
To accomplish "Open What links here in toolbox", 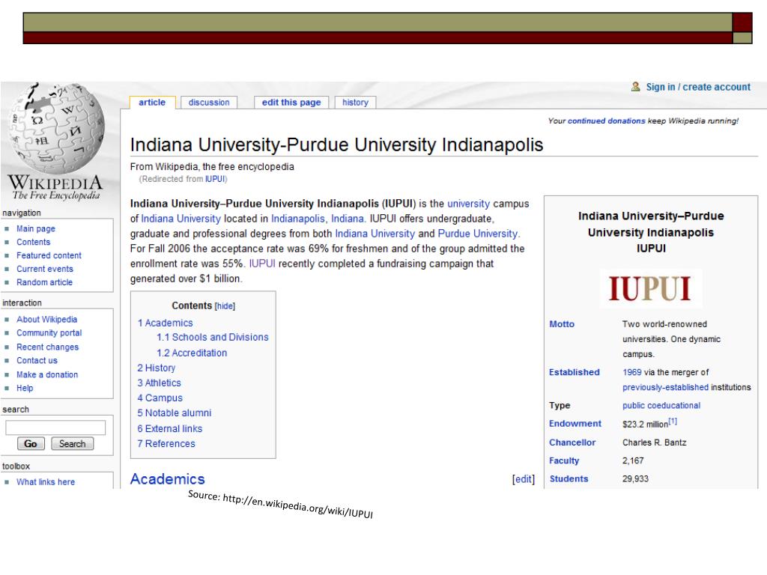I will (46, 482).
